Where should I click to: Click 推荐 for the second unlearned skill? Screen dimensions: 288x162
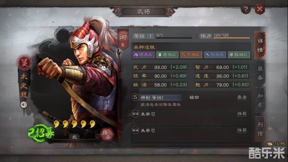click(x=242, y=130)
